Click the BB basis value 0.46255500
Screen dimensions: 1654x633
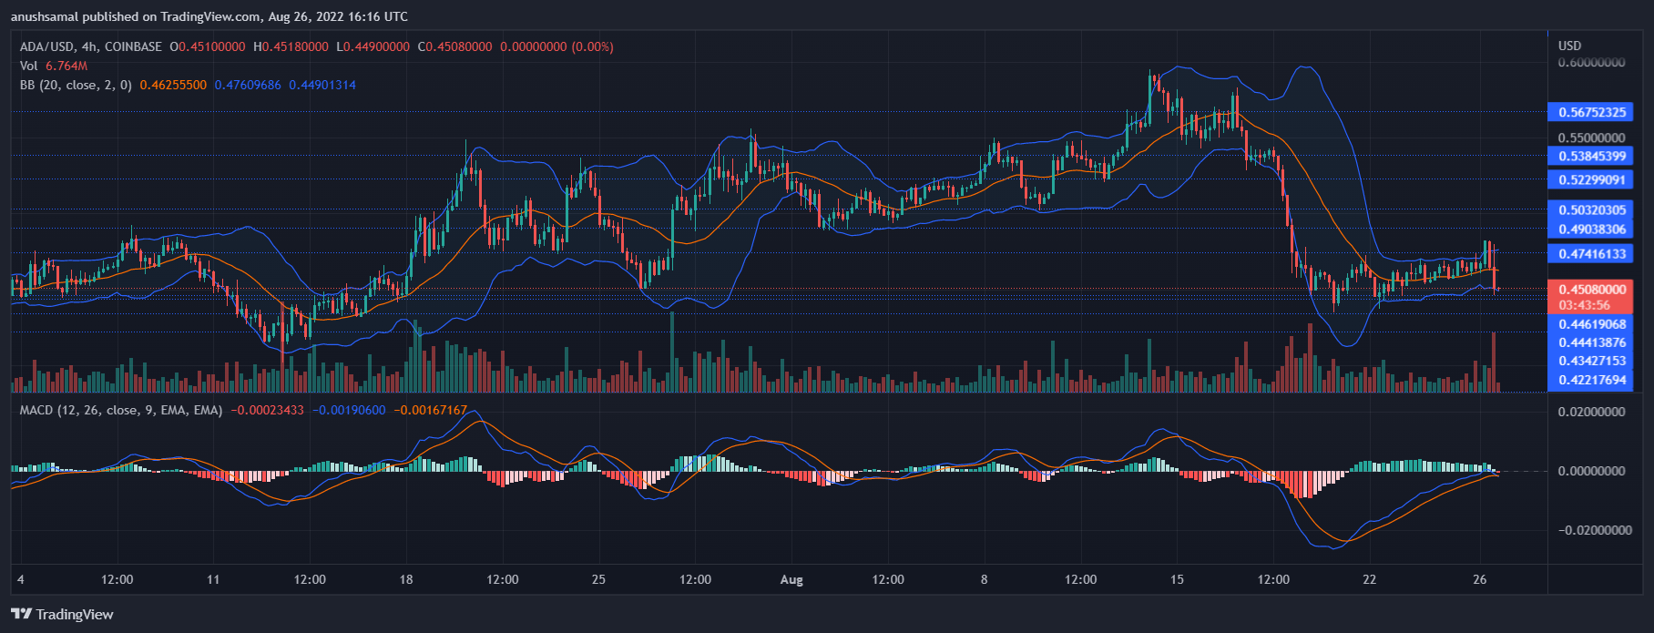[173, 85]
